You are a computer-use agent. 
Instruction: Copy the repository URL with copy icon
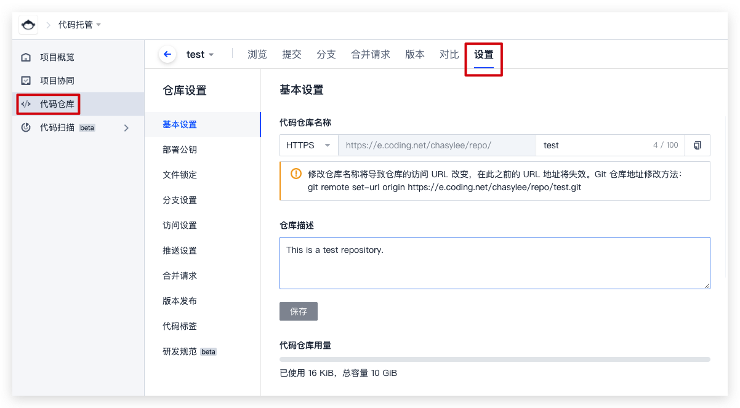coord(698,145)
